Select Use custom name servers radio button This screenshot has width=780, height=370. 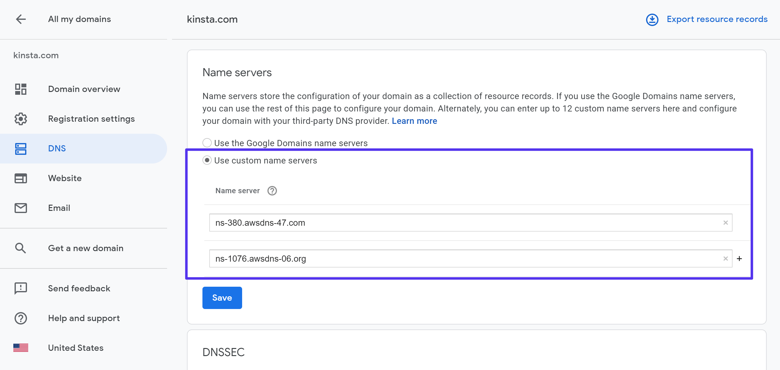pos(207,160)
